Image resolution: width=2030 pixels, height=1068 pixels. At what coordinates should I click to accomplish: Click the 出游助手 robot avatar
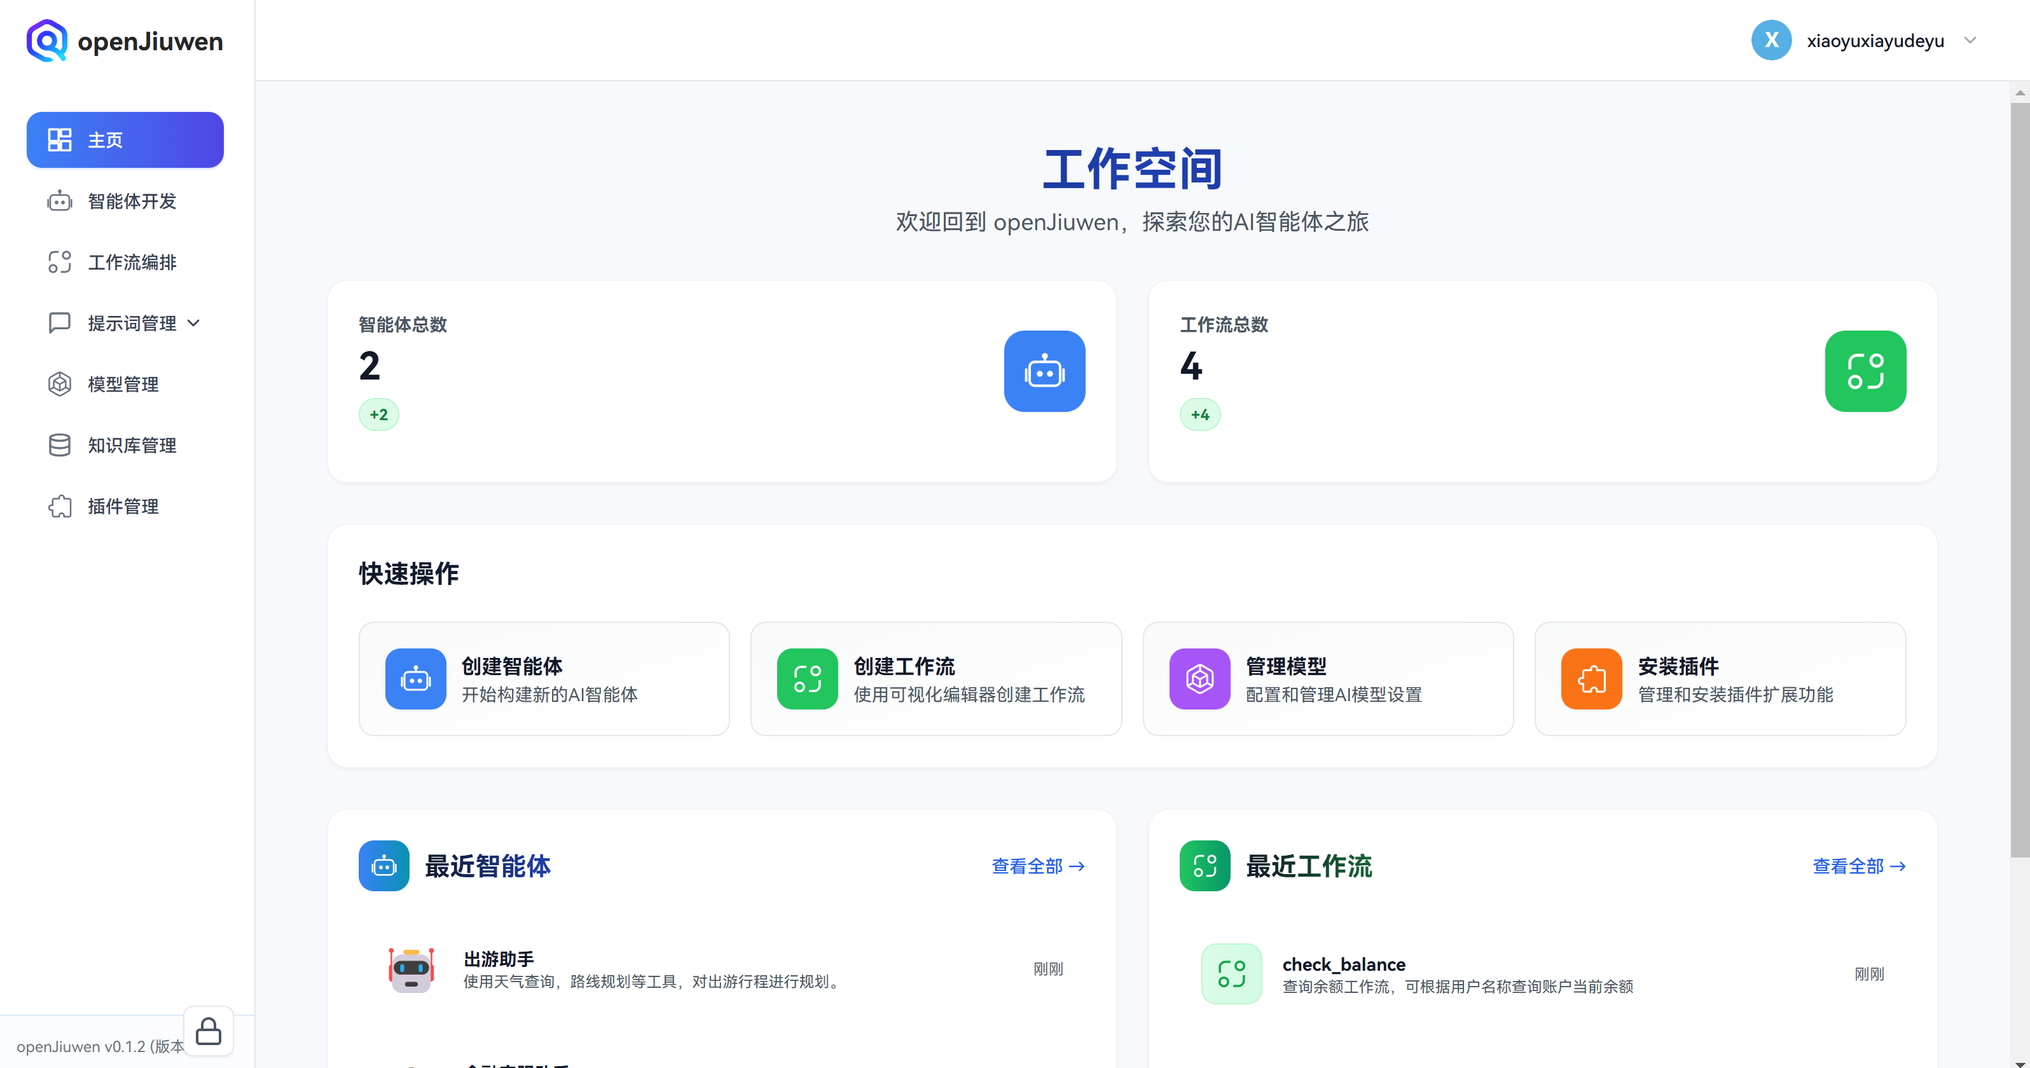(x=411, y=969)
